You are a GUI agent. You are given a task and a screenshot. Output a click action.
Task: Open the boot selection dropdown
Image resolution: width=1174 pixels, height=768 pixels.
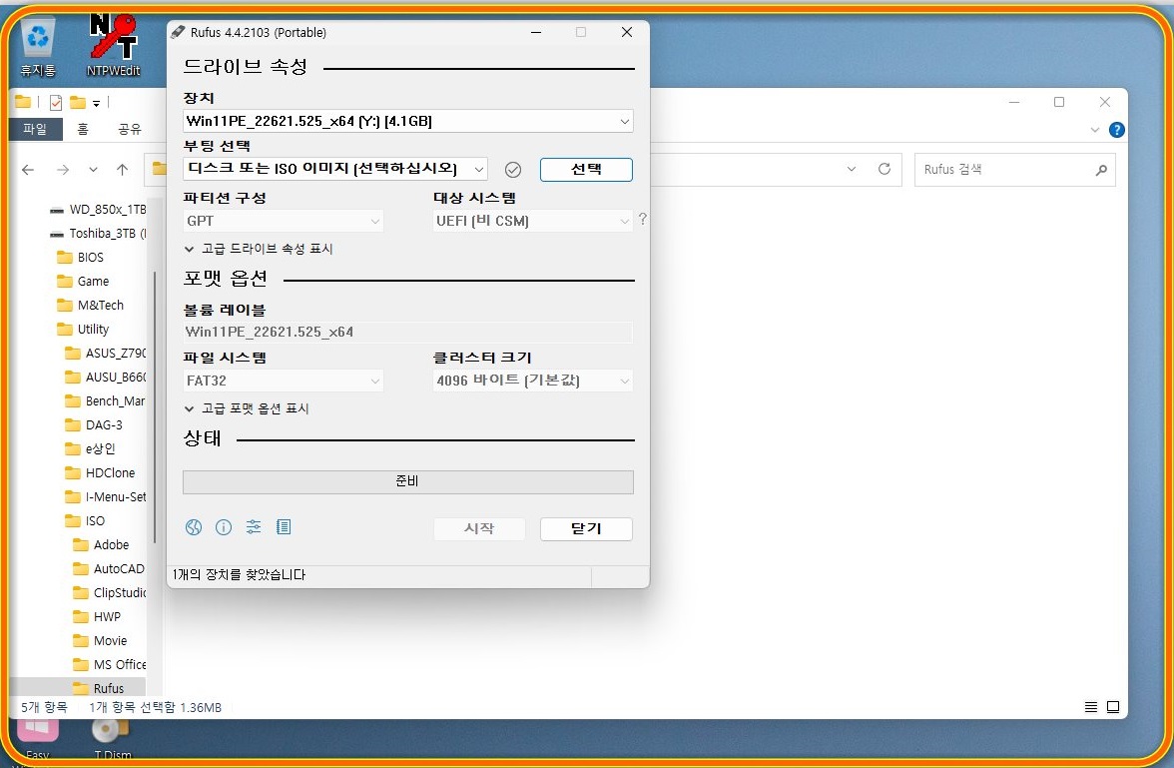coord(335,169)
